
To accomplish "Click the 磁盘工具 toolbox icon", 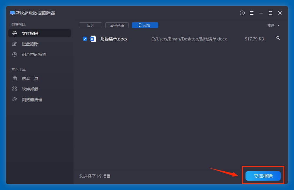I will pyautogui.click(x=14, y=78).
